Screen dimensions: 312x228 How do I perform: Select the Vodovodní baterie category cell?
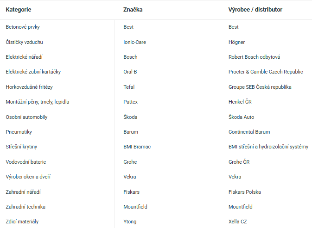[26, 162]
